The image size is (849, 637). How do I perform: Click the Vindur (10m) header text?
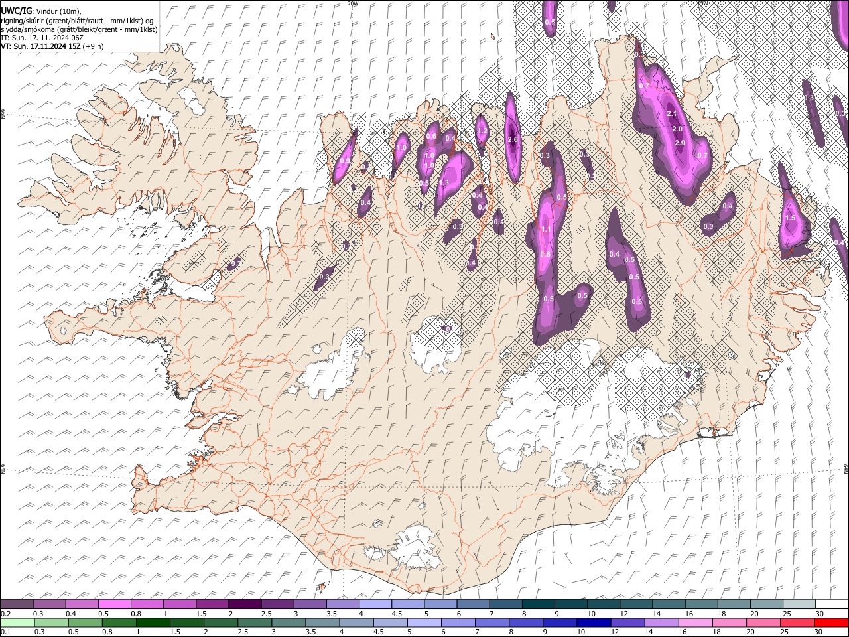57,11
